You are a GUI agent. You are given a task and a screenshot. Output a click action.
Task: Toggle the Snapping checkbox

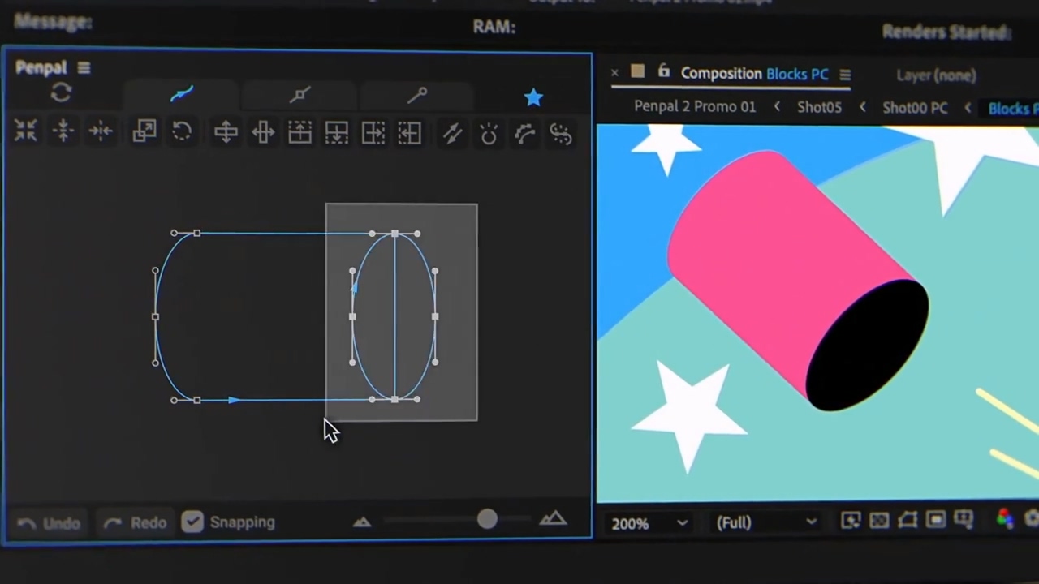click(192, 522)
